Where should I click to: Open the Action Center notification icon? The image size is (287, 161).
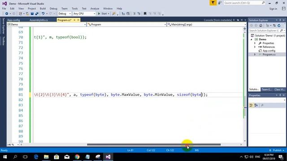point(281,157)
